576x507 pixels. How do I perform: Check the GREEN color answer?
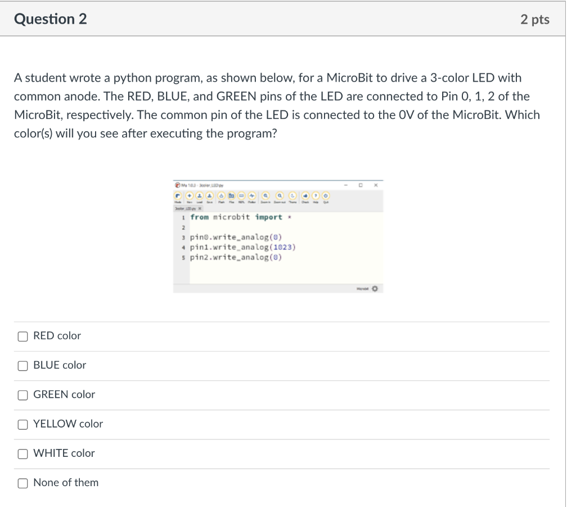23,395
